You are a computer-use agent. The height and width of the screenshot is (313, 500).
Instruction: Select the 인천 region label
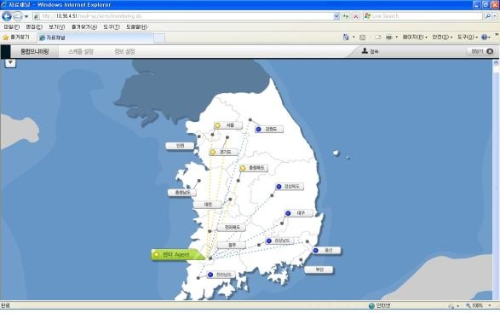click(180, 146)
